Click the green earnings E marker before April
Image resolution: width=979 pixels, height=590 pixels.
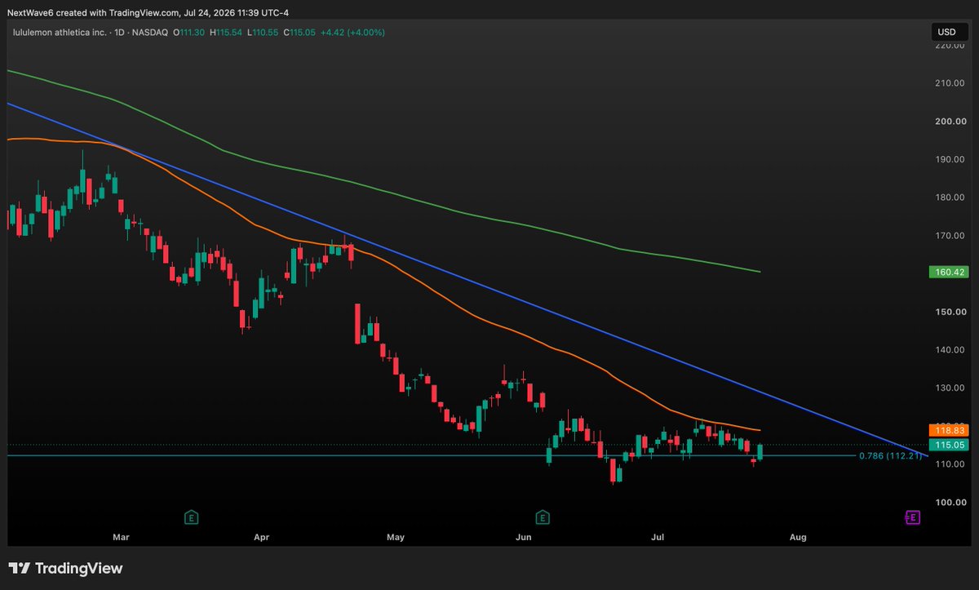tap(192, 517)
